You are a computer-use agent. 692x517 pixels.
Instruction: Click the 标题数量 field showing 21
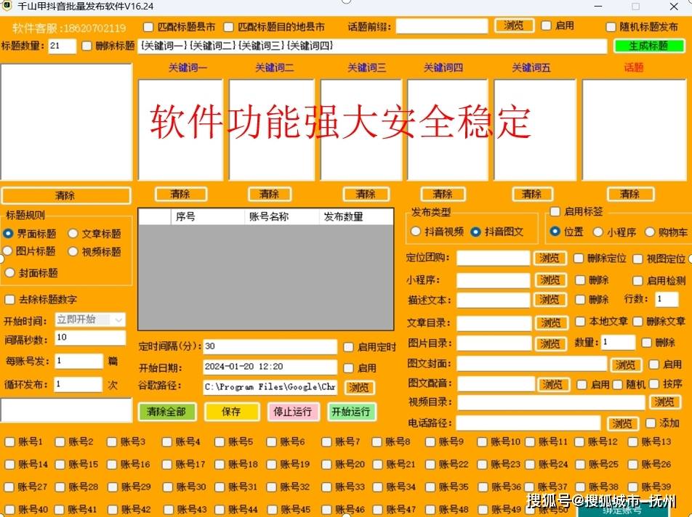(x=63, y=46)
